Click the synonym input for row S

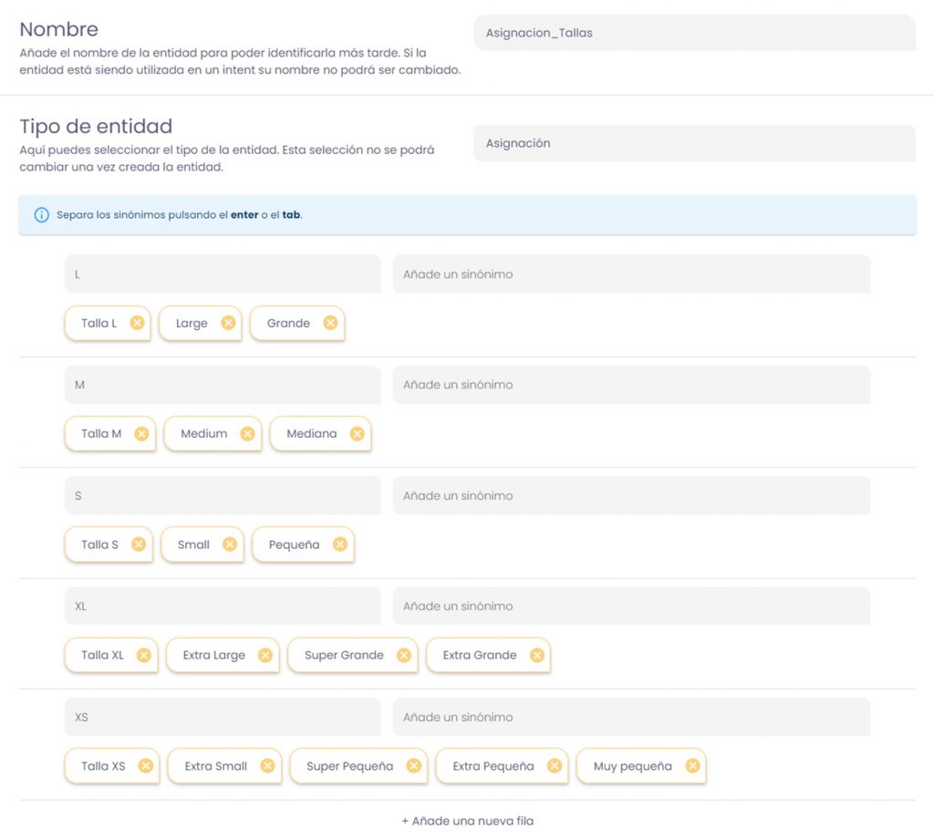pyautogui.click(x=631, y=495)
